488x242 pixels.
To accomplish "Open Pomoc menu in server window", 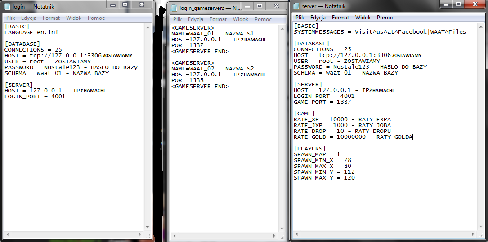I will click(385, 18).
